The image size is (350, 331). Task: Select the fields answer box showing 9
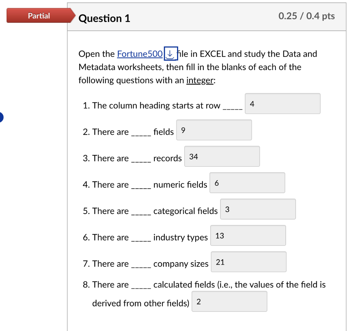point(214,130)
